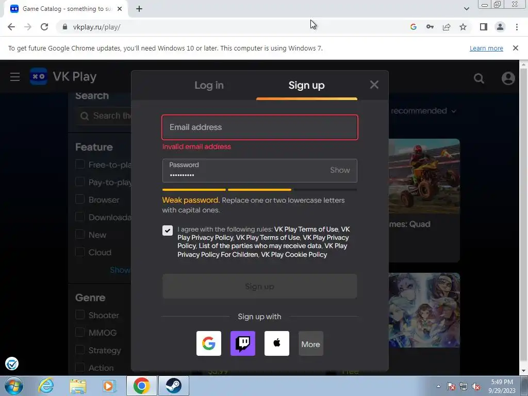Click the Google icon in the address bar

(x=414, y=27)
